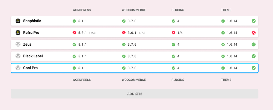The image size is (273, 110).
Task: Select the top PLUGINS column header
Action: click(x=178, y=10)
